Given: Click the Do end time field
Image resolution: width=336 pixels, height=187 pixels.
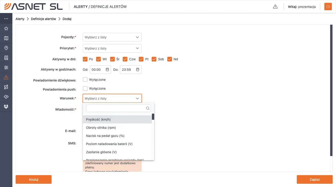Looking at the screenshot, I should 130,70.
